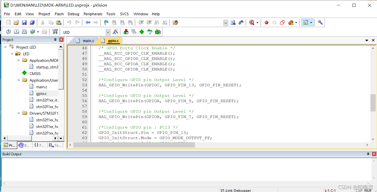Click the Translate file icon

8,32
